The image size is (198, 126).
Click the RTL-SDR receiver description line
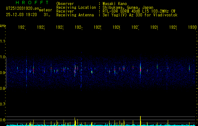point(139,11)
